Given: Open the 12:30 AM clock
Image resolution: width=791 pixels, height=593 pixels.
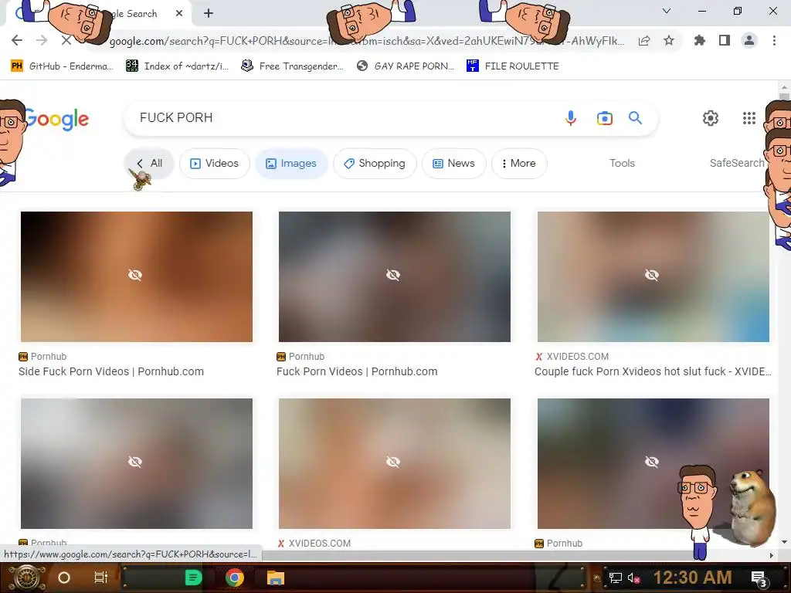Looking at the screenshot, I should [x=693, y=578].
